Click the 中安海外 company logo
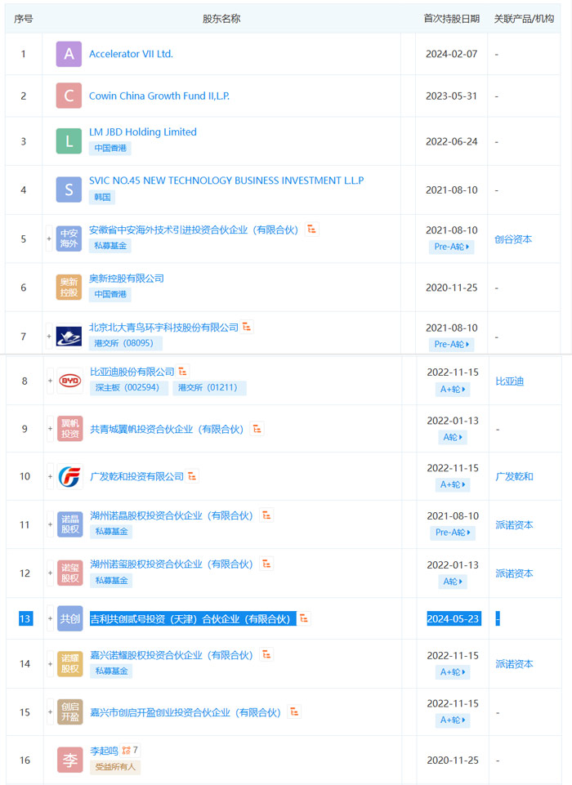 [x=69, y=239]
